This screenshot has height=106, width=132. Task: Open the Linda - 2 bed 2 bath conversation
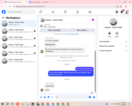point(18,38)
